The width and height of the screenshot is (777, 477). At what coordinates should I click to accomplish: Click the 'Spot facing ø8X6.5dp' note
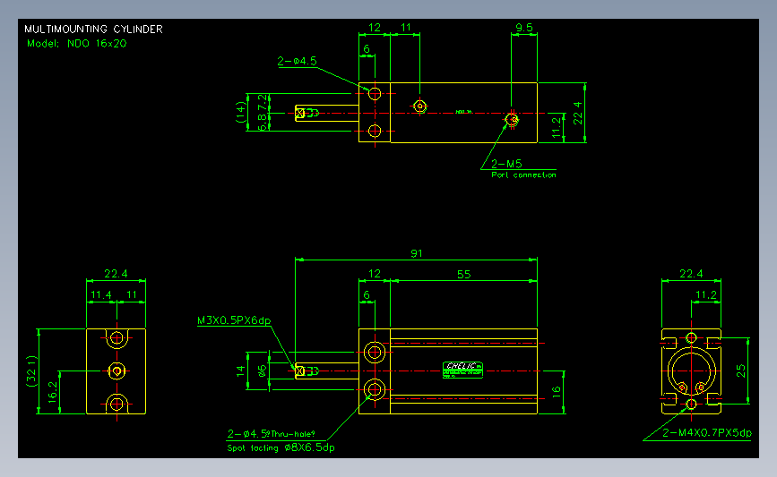[281, 447]
